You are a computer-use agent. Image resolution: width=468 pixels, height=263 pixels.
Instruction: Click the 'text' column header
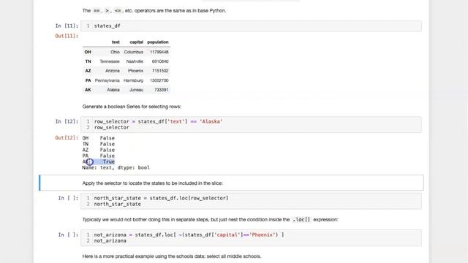tap(116, 42)
